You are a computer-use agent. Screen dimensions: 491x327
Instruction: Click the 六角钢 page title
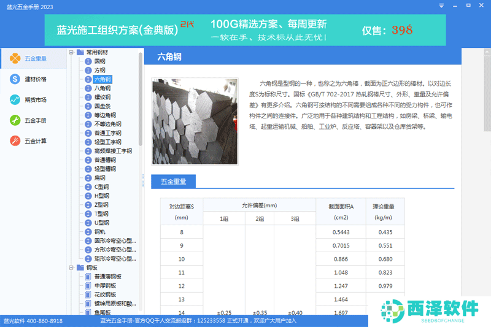tap(169, 56)
